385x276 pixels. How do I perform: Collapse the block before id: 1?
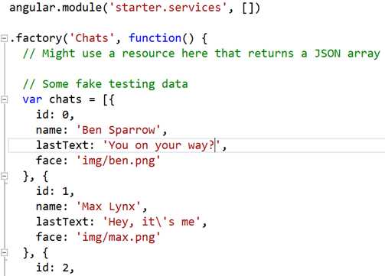[4, 176]
